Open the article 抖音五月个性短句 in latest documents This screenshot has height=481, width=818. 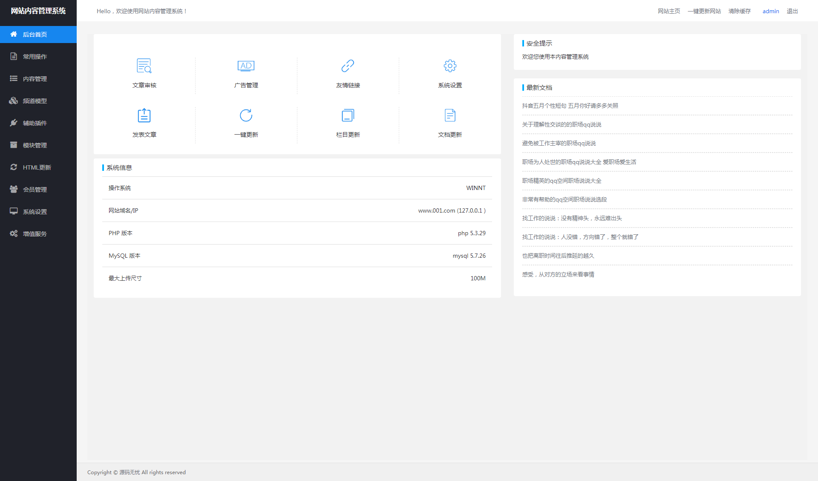tap(570, 106)
